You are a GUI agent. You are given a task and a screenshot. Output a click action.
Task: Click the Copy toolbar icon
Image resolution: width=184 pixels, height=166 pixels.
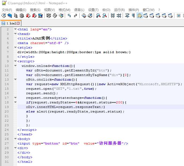click(x=55, y=16)
